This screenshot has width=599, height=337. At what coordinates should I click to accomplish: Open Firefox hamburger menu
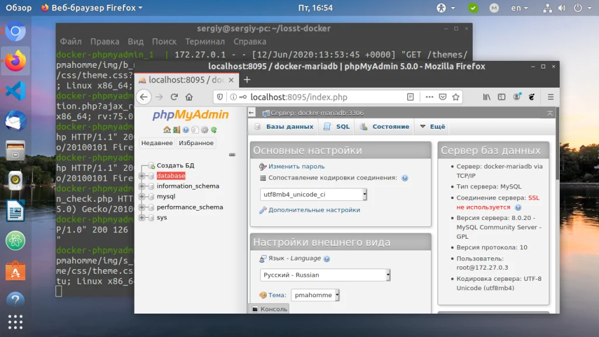coord(550,97)
